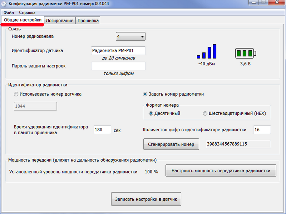286x214 pixels.
Task: Open the 'Файл' menu
Action: [x=9, y=12]
